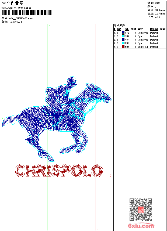This screenshot has width=167, height=231.
Task: Click the width value '32.7 mm'
Action: pyautogui.click(x=160, y=13)
